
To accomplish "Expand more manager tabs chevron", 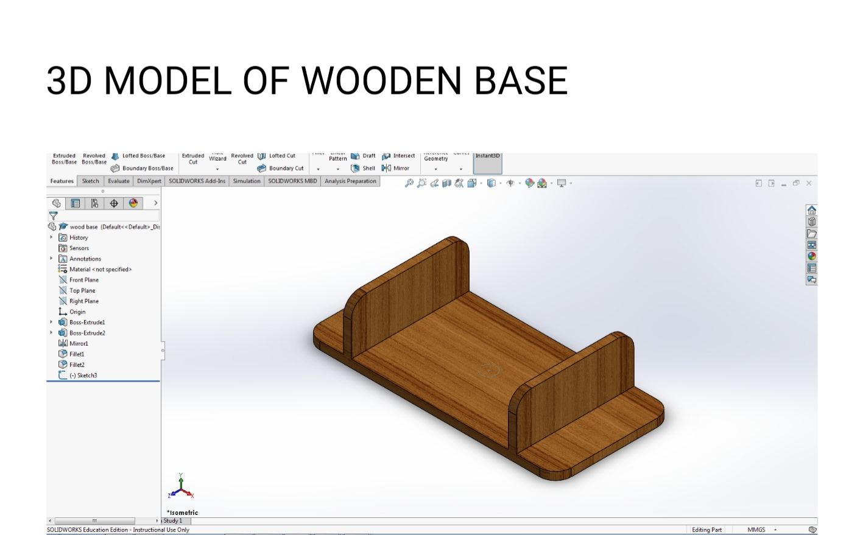I will click(155, 203).
